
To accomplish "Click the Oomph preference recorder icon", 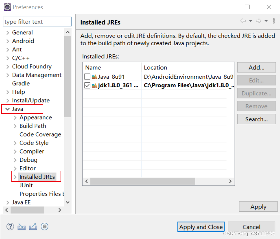I will (x=44, y=227).
